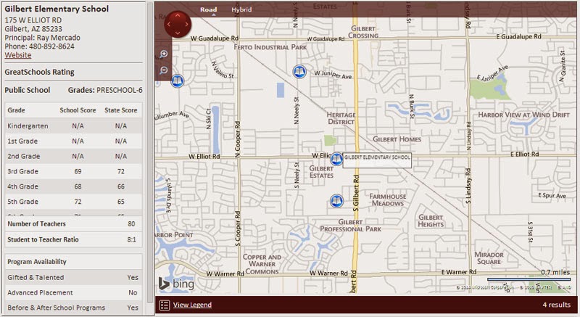Zoom out on the map
The width and height of the screenshot is (580, 317).
point(164,70)
